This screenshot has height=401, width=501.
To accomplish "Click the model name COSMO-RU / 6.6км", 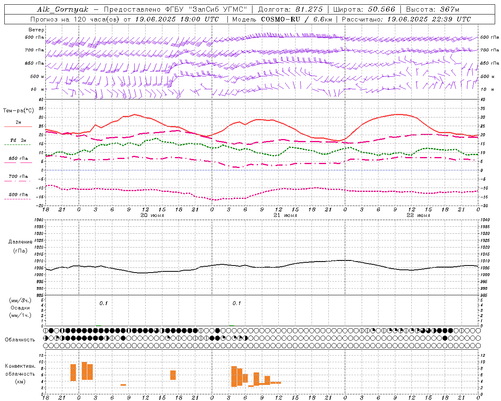I will [297, 19].
